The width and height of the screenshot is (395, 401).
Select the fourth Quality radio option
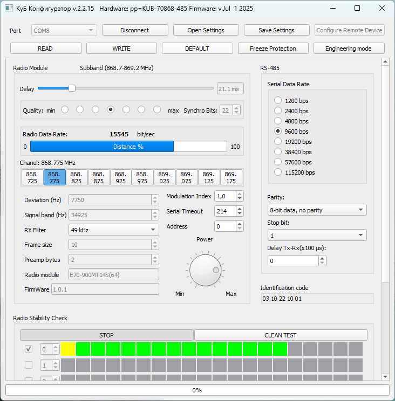[111, 109]
